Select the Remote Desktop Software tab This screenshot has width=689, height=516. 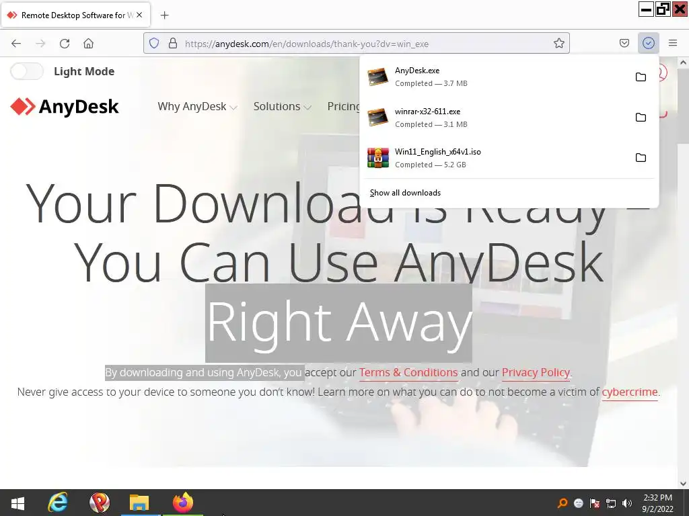76,15
